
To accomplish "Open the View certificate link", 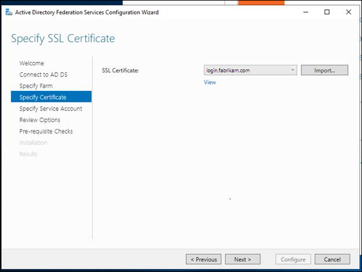I will (x=209, y=82).
